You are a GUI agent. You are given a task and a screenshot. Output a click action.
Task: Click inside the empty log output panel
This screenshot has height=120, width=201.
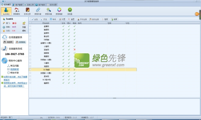[x=114, y=107]
